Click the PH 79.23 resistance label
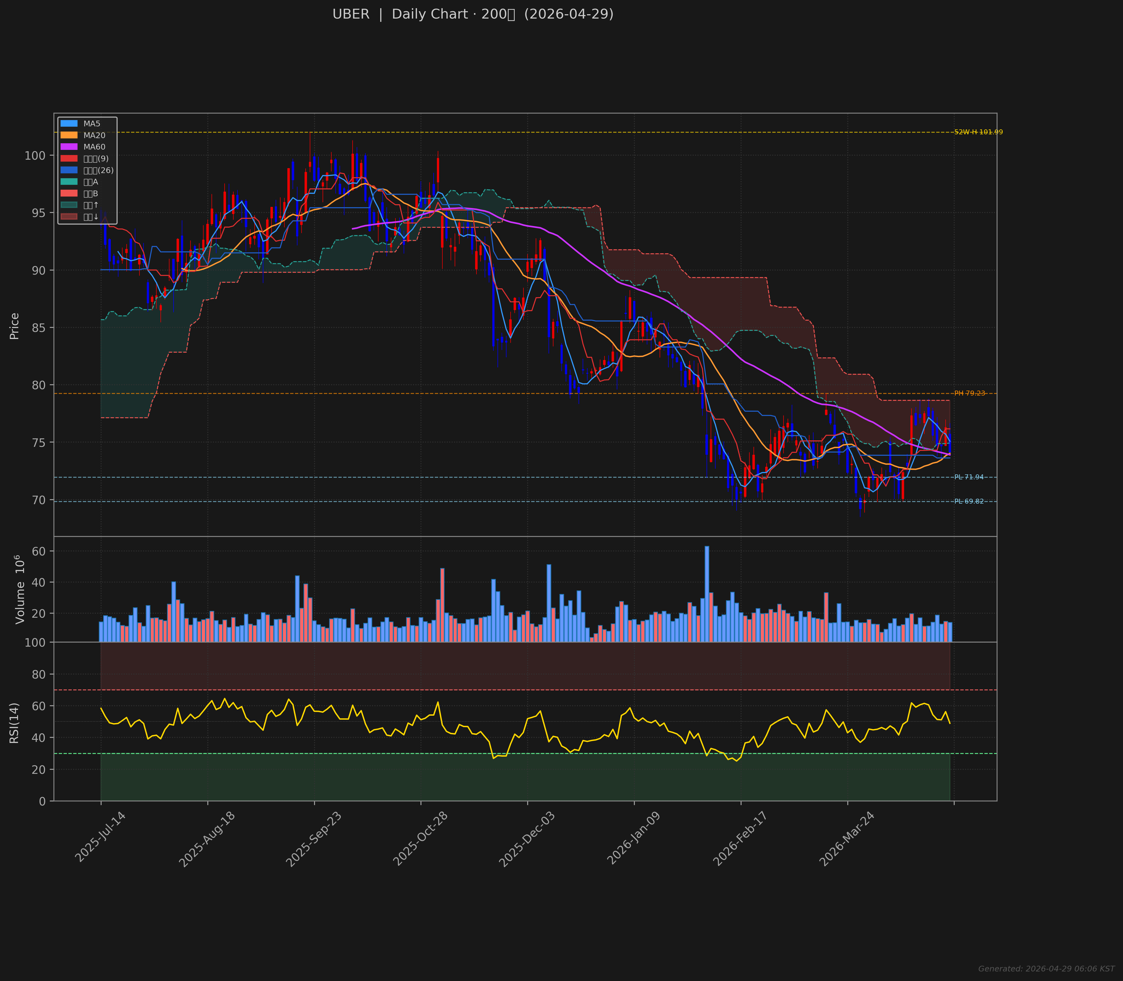Viewport: 1123px width, 981px height. click(x=969, y=393)
